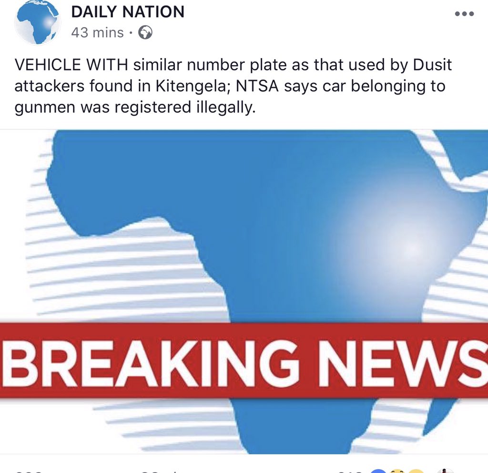Click the VEHICLE WITH text starting the caption
488x473 pixels.
pos(71,65)
